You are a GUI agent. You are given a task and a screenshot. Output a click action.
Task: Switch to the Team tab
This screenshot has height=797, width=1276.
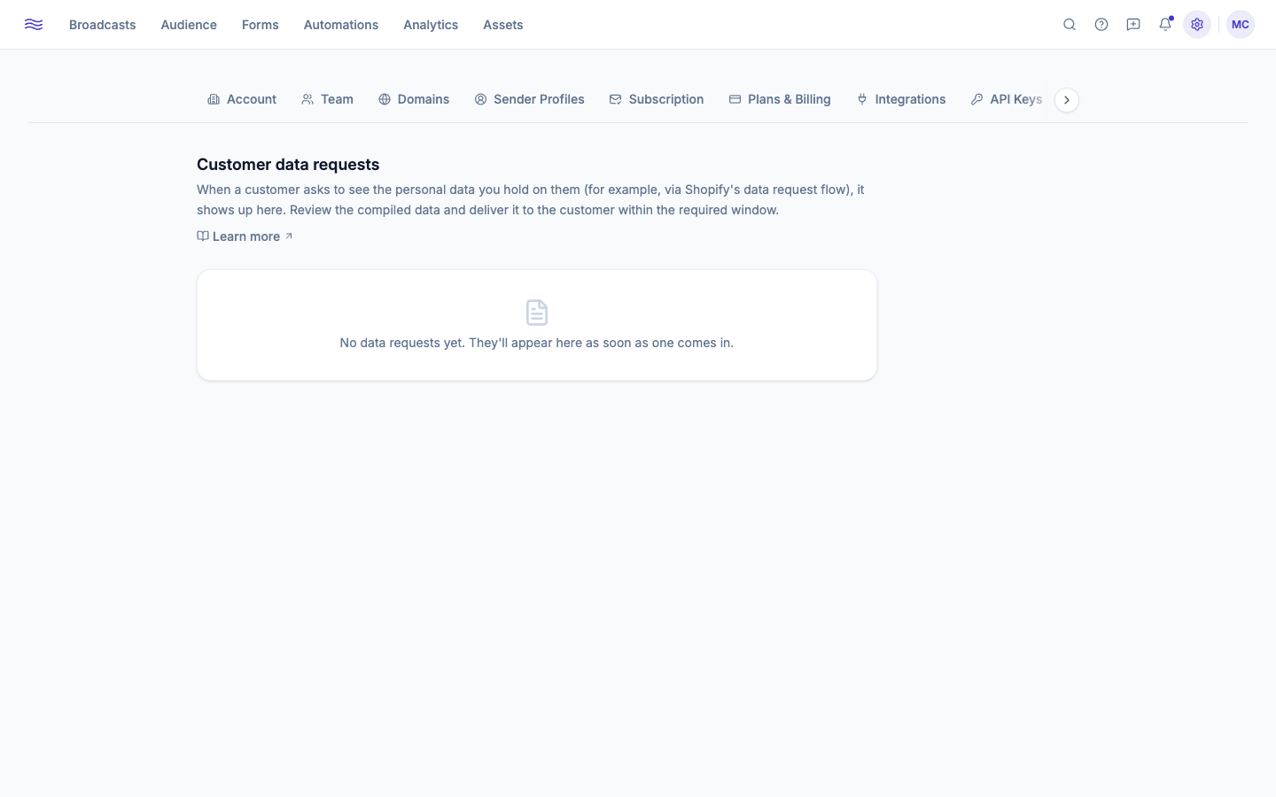(x=327, y=99)
